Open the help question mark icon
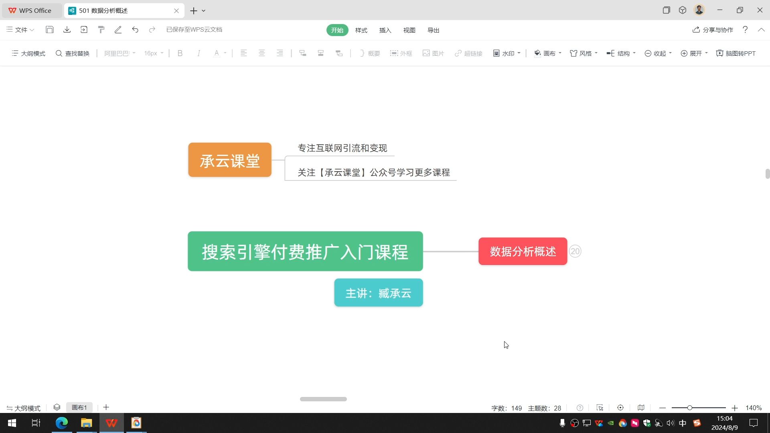 tap(745, 30)
